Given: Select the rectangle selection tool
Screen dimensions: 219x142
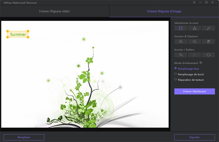Looking at the screenshot, I should (181, 28).
